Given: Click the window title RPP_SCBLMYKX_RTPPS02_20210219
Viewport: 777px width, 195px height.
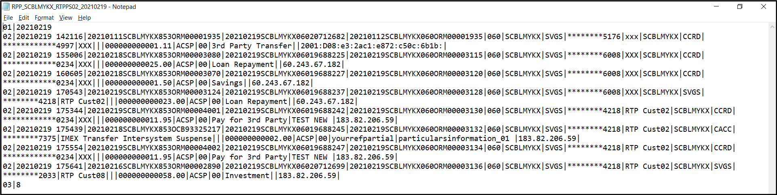Looking at the screenshot, I should pos(74,7).
